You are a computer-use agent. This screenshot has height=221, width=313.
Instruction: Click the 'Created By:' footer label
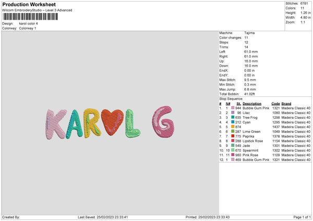coord(11,217)
